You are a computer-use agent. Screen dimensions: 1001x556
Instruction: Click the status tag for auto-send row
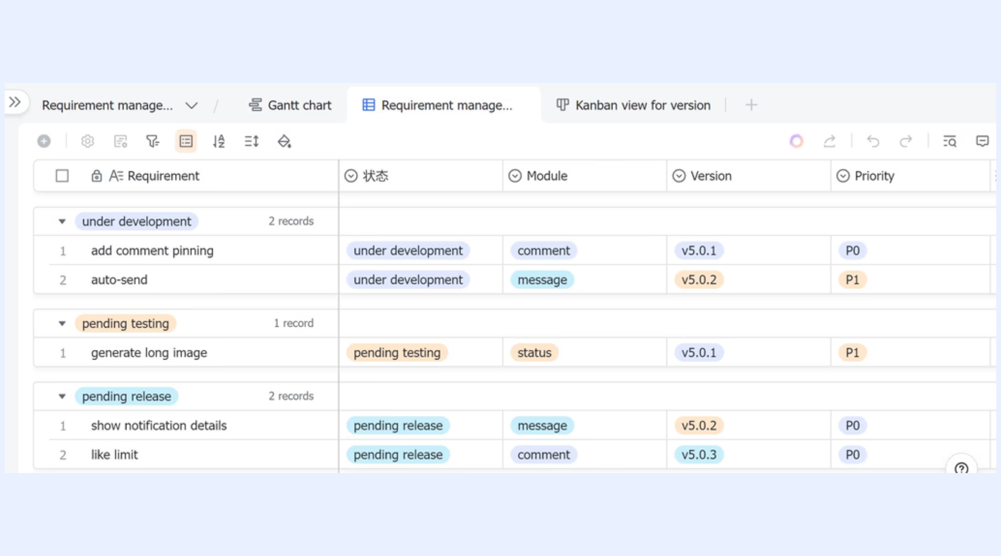[x=408, y=279]
